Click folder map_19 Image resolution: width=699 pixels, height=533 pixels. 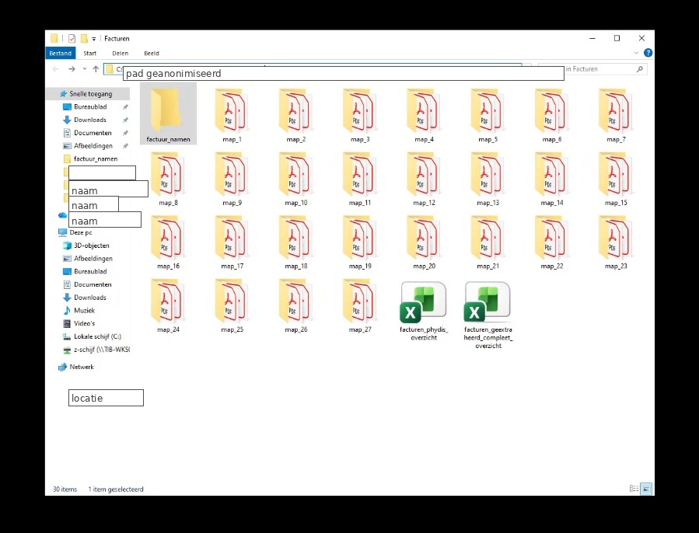[x=360, y=242]
